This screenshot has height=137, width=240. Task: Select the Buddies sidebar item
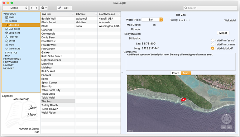pyautogui.click(x=12, y=21)
